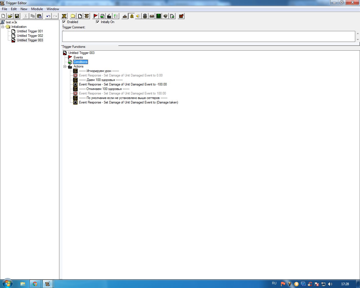Open the New menu
The image size is (360, 288).
tap(24, 9)
